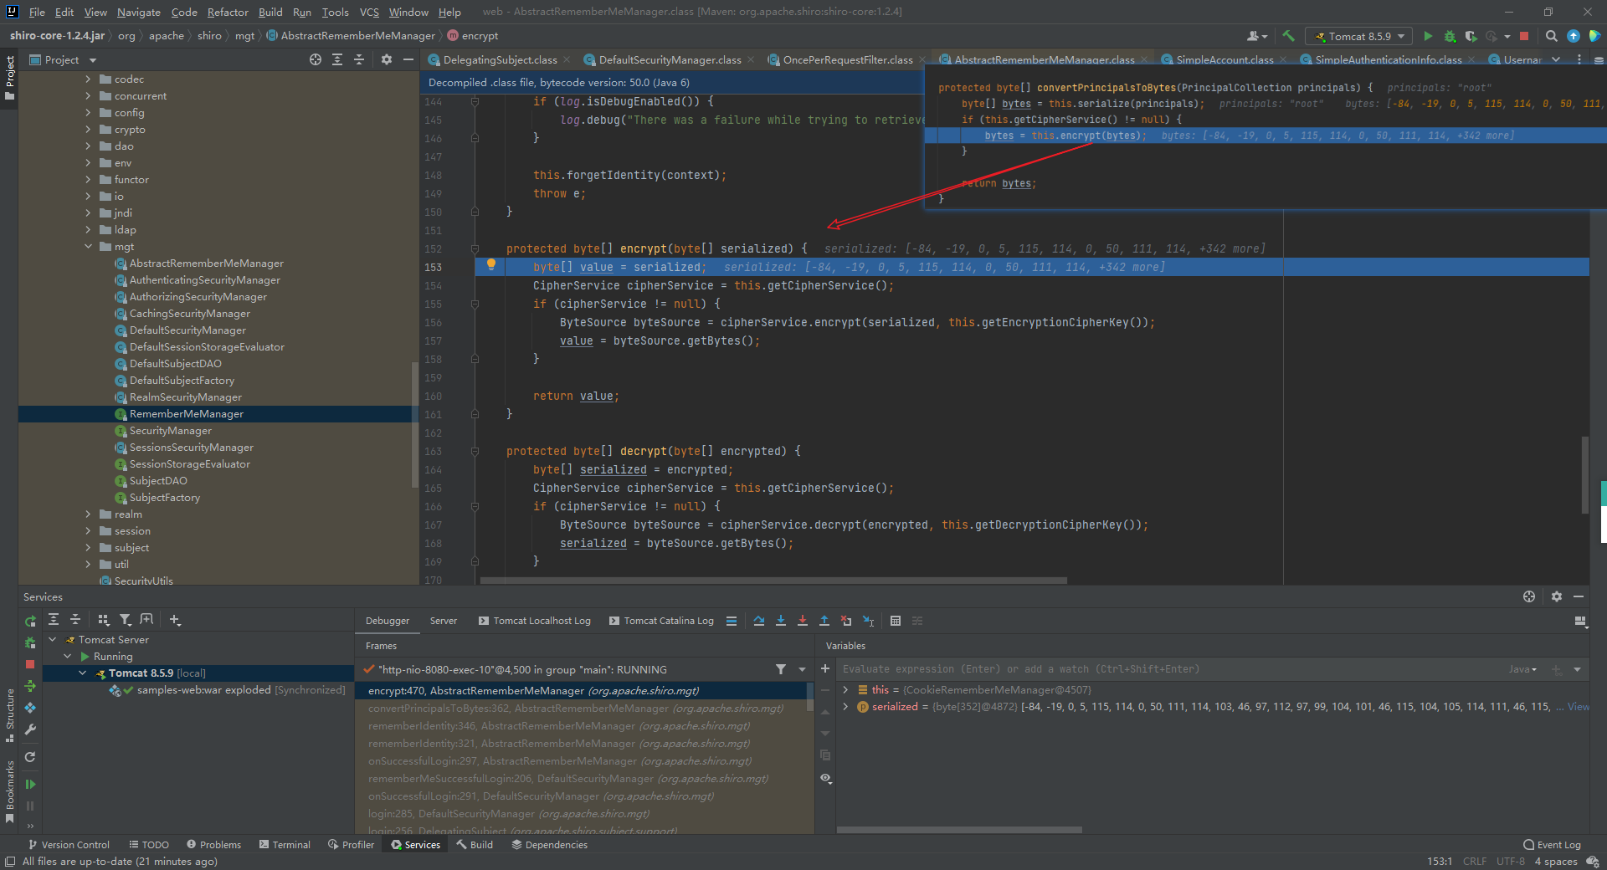Open the Terminal tool window tab
The image size is (1607, 870).
(285, 845)
